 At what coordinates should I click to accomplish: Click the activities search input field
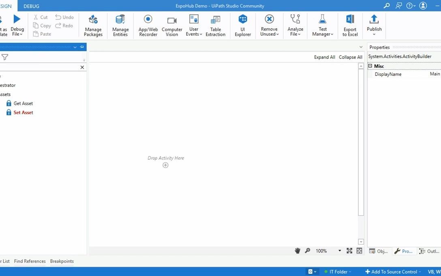click(x=39, y=67)
